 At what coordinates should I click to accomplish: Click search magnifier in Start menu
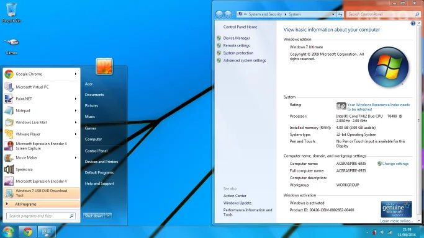(71, 216)
